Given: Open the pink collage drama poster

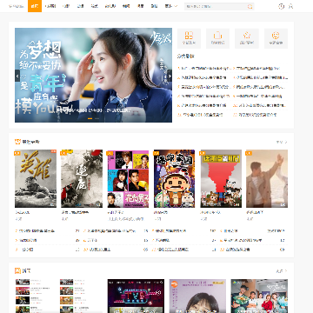Looking at the screenshot, I should click(x=128, y=178).
